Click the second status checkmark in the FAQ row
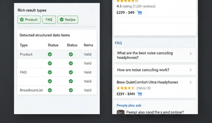 click(71, 72)
